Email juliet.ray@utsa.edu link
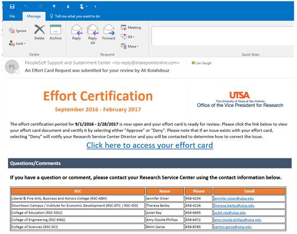The height and width of the screenshot is (234, 297). point(230,213)
